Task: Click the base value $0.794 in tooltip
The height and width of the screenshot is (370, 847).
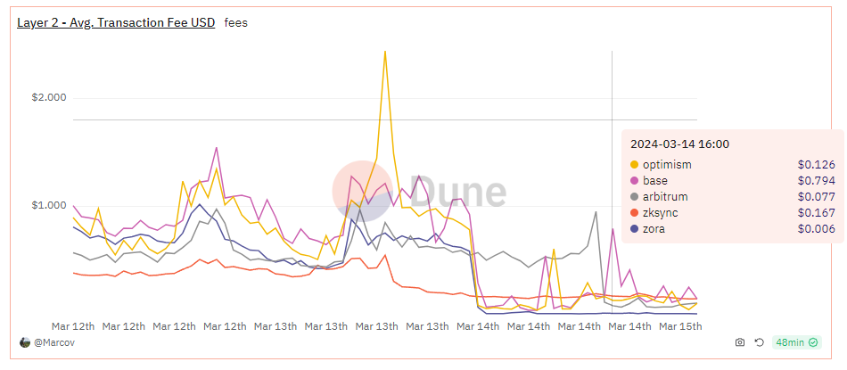Action: (816, 181)
